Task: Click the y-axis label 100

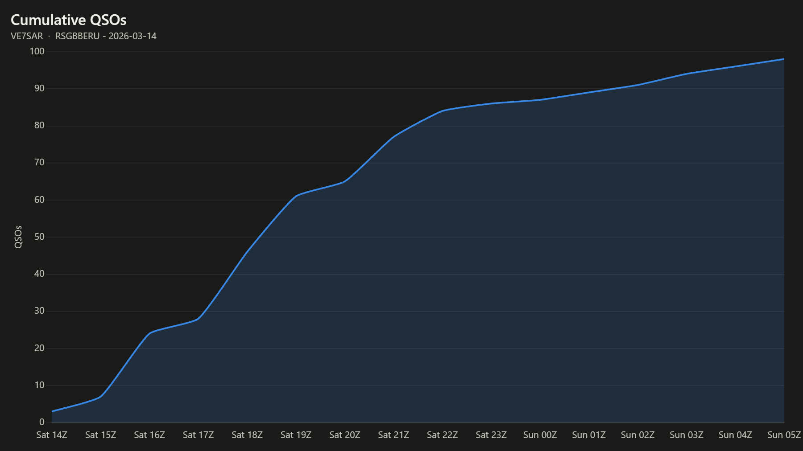Action: 37,51
